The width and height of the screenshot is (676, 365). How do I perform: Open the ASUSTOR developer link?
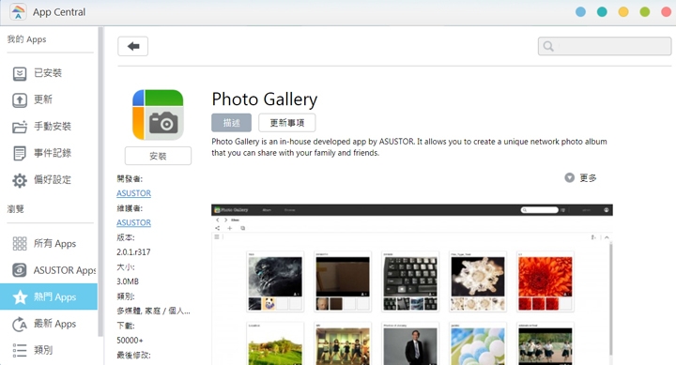(x=133, y=193)
